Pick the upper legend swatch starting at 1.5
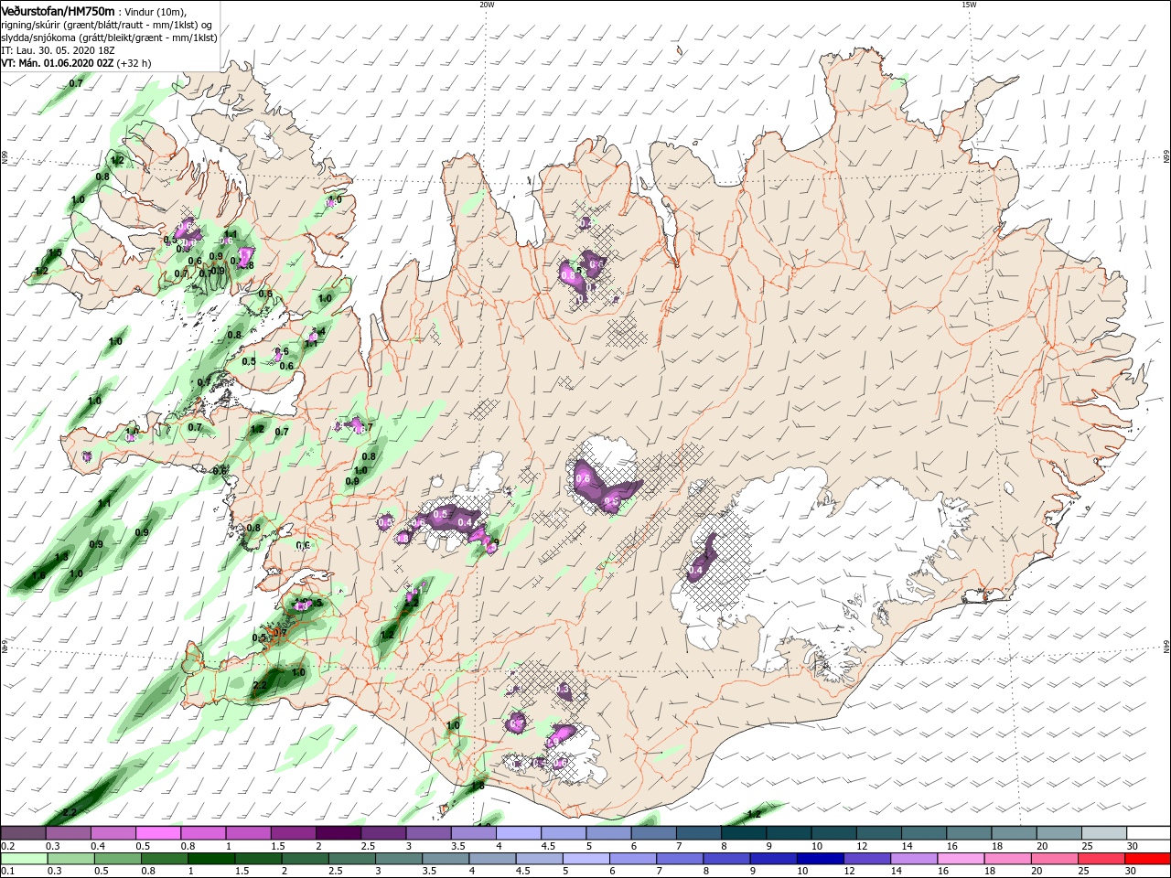This screenshot has width=1171, height=878. tap(294, 833)
